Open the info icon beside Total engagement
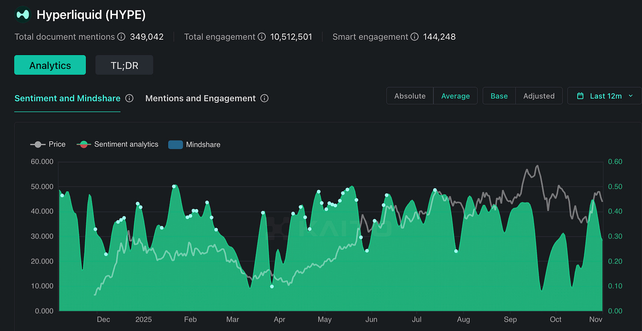 262,37
